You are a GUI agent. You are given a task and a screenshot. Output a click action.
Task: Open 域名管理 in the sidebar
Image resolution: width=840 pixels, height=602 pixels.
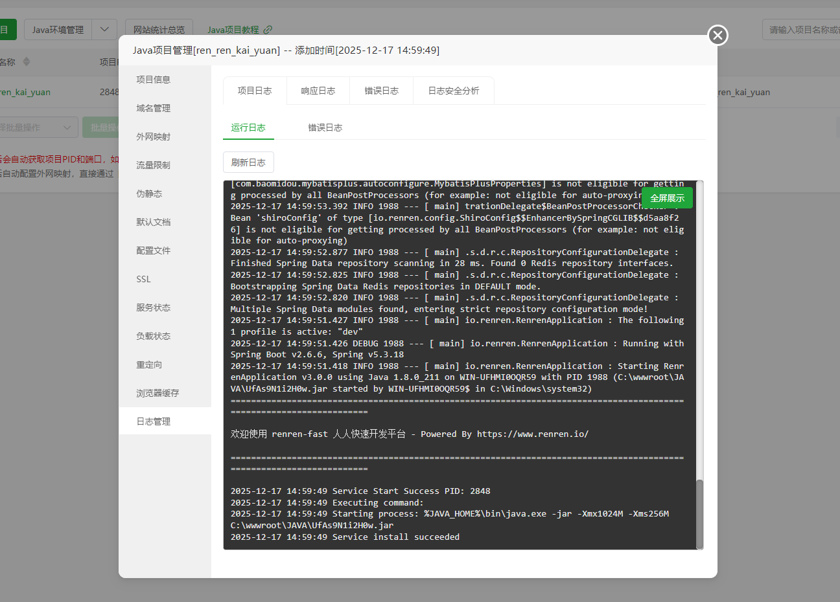[154, 108]
